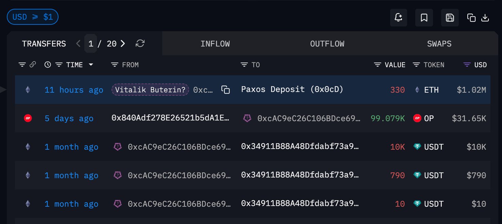Open the FROM column filter
Screen dimensions: 502x224
coord(115,64)
